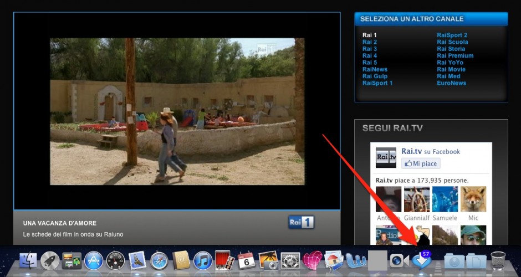The width and height of the screenshot is (521, 277).
Task: Click Samuele's profile thumbnail
Action: coord(445,199)
